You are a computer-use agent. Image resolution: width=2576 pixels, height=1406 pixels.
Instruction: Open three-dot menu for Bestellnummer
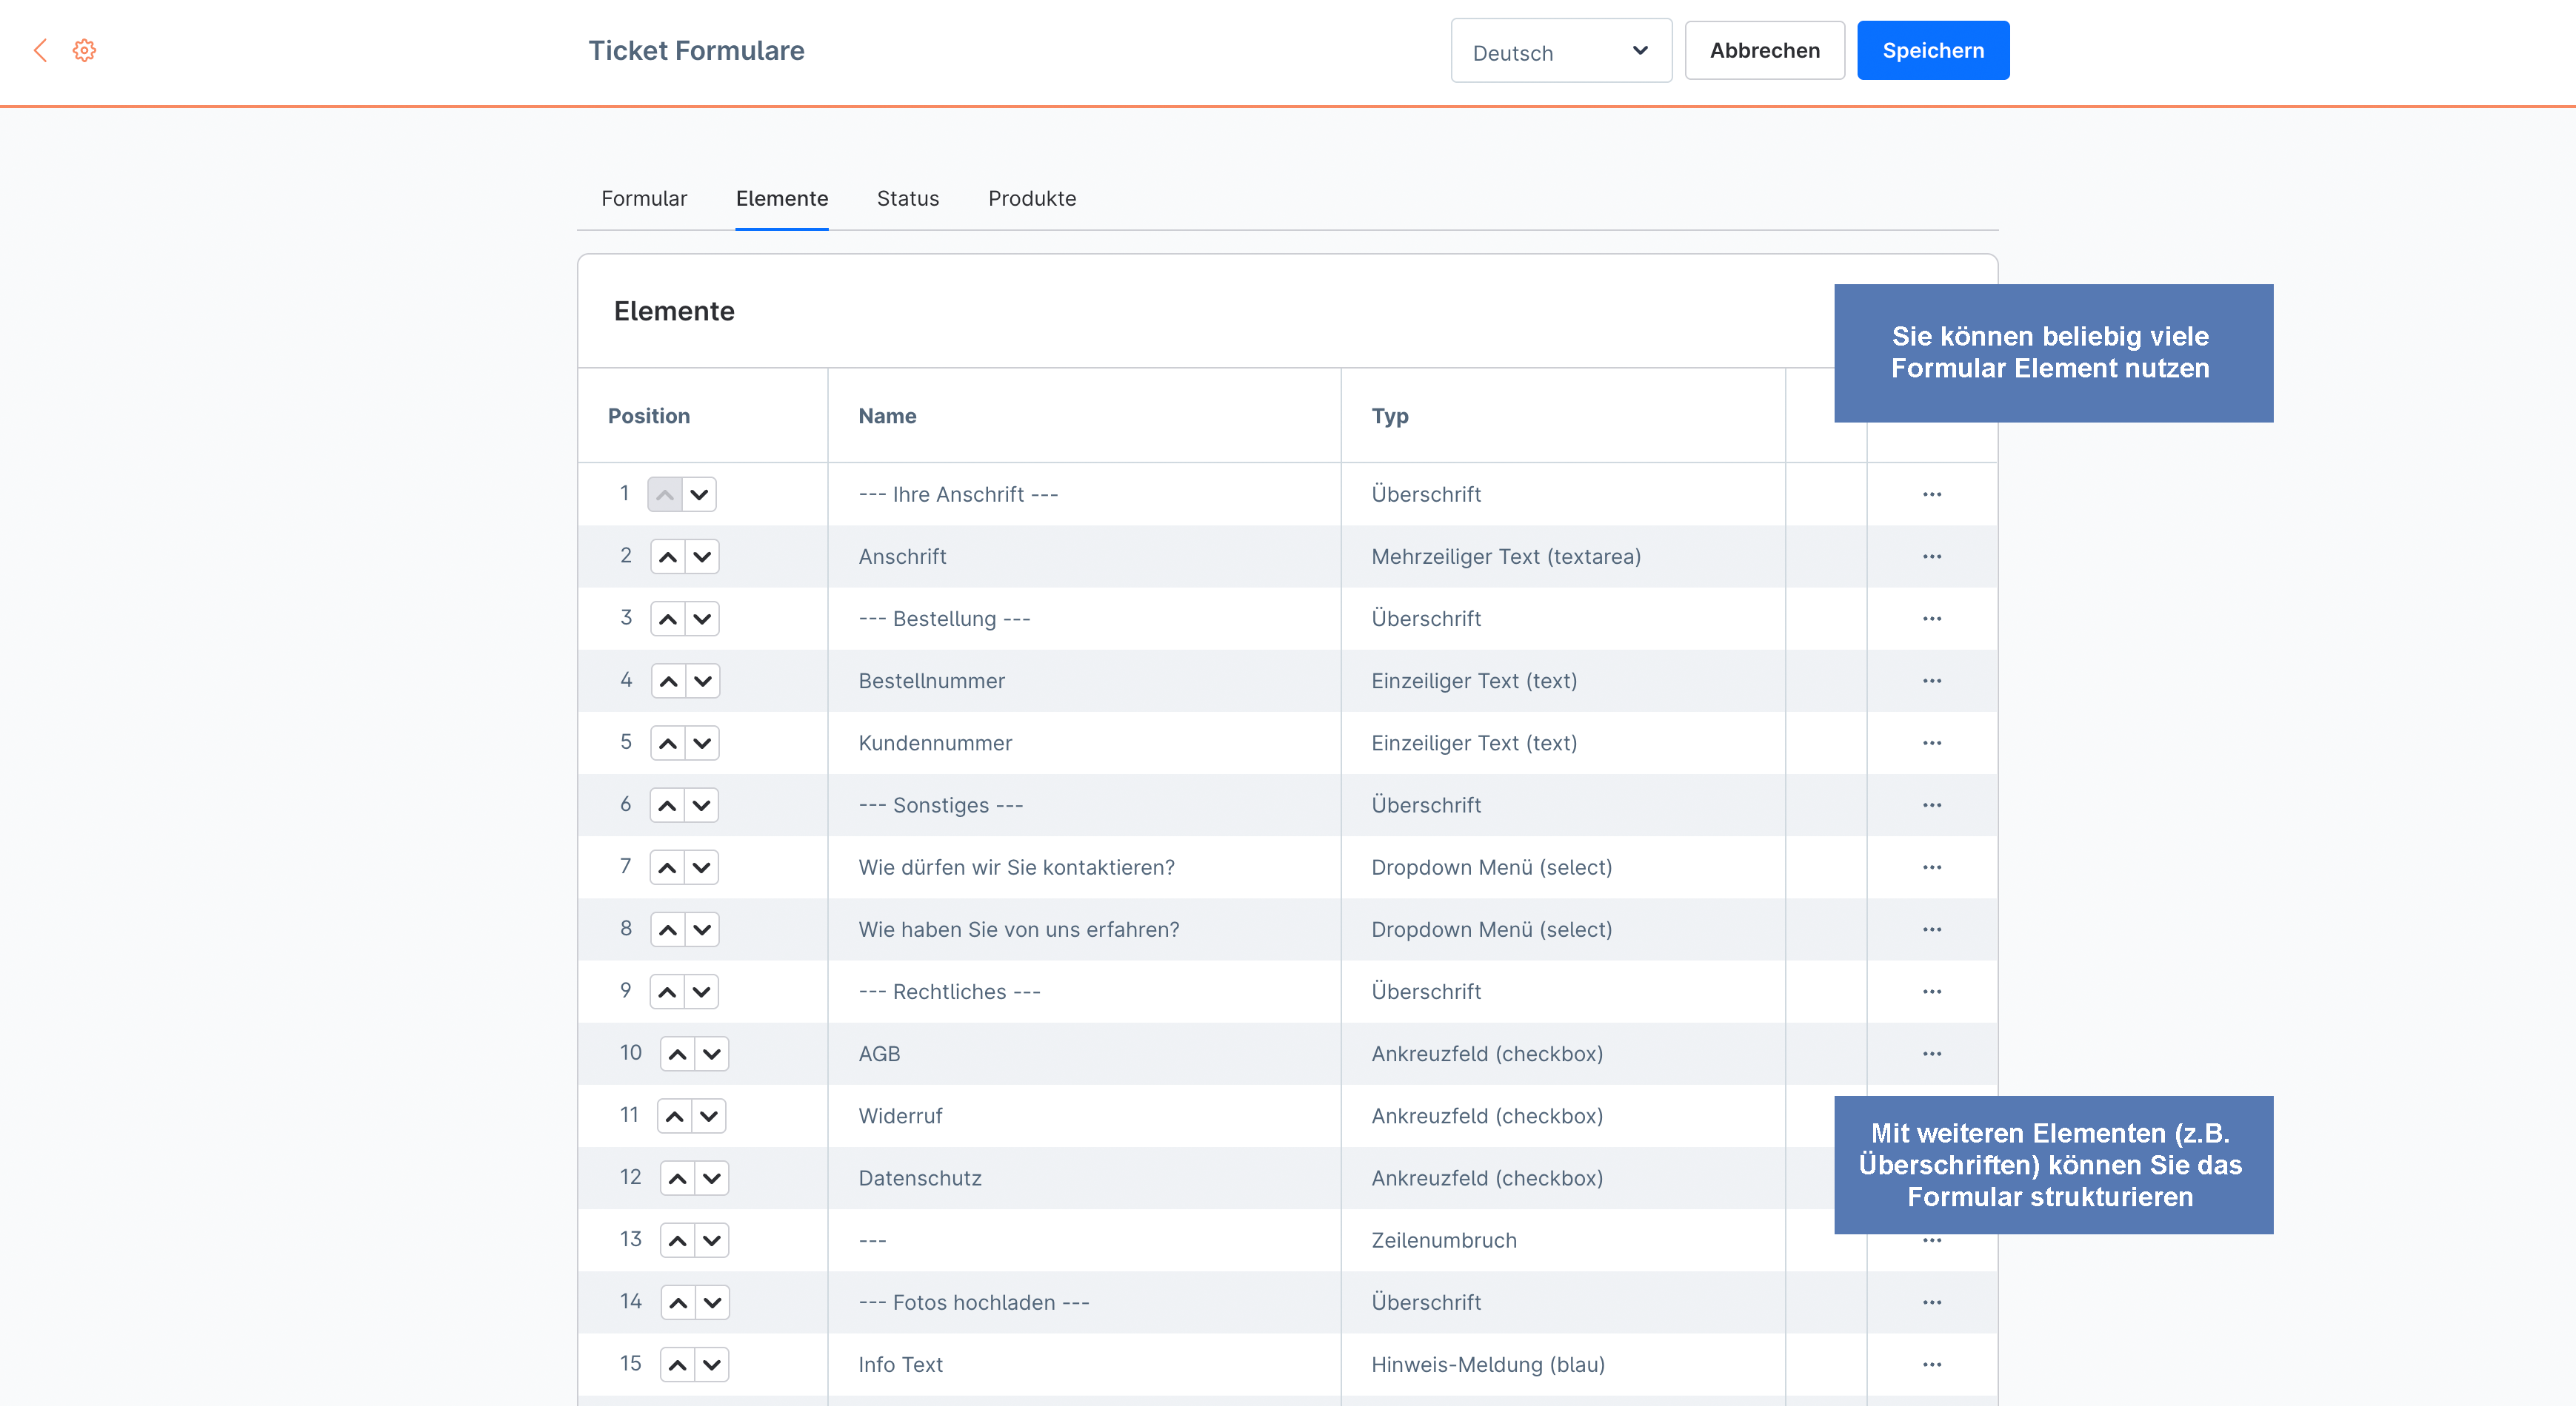click(1931, 681)
